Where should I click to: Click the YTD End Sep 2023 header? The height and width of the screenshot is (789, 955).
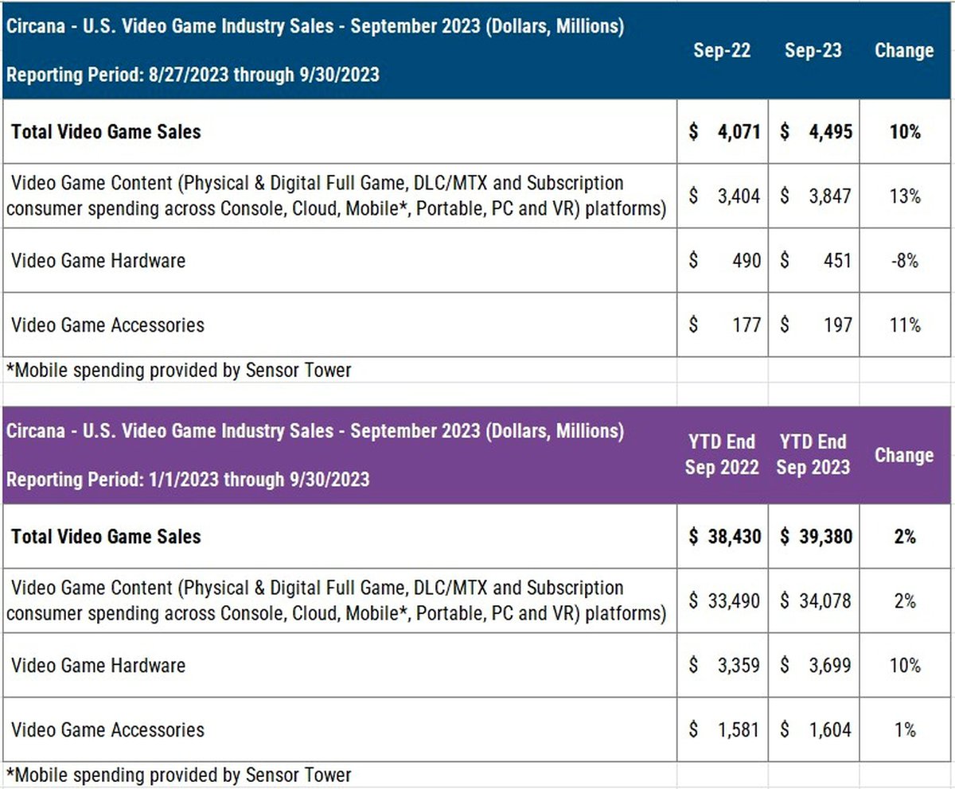pyautogui.click(x=813, y=454)
